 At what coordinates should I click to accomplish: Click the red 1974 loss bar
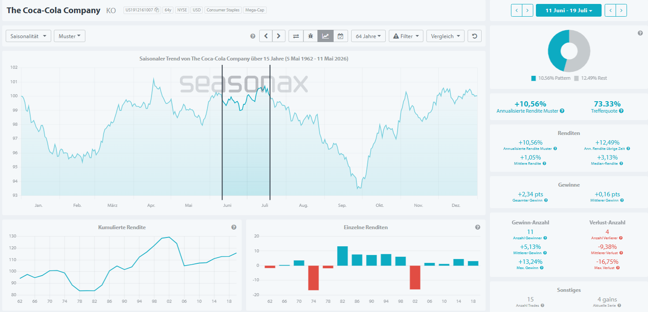tap(313, 278)
